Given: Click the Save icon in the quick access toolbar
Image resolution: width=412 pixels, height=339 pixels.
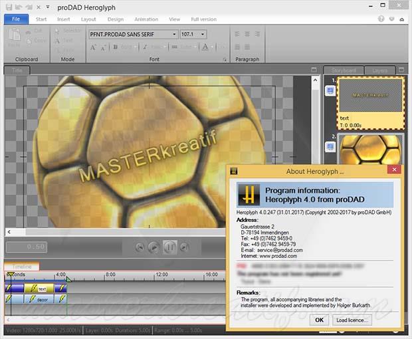Looking at the screenshot, I should coord(9,7).
